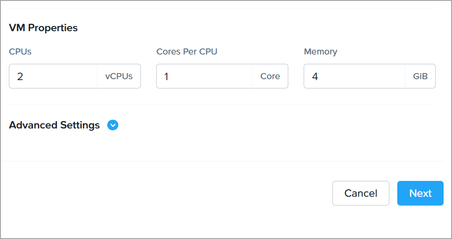Expand the Advanced Settings chevron icon

click(x=113, y=125)
